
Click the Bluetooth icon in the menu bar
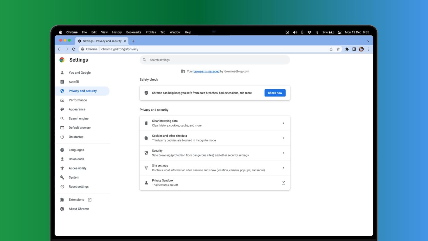coord(317,32)
